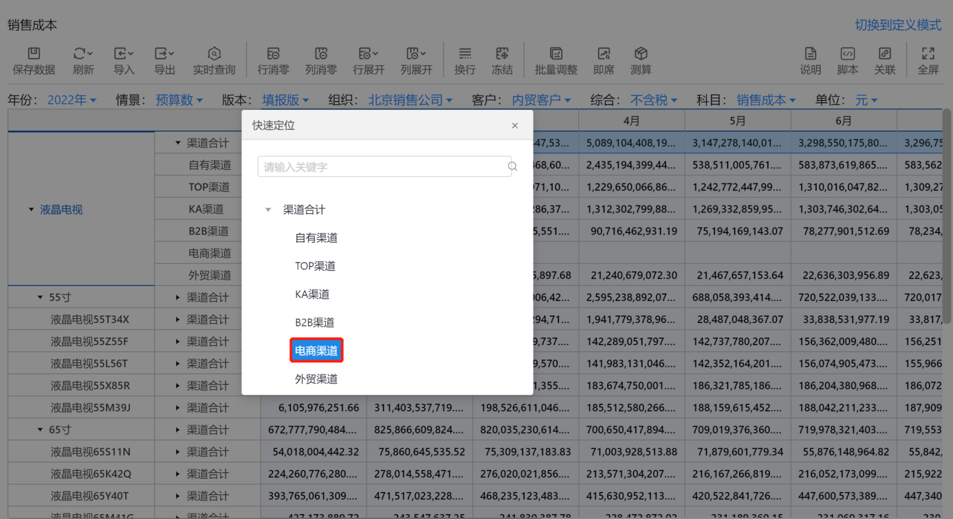Click the Freeze (冻结) toolbar icon
Viewport: 953px width, 519px height.
[502, 54]
